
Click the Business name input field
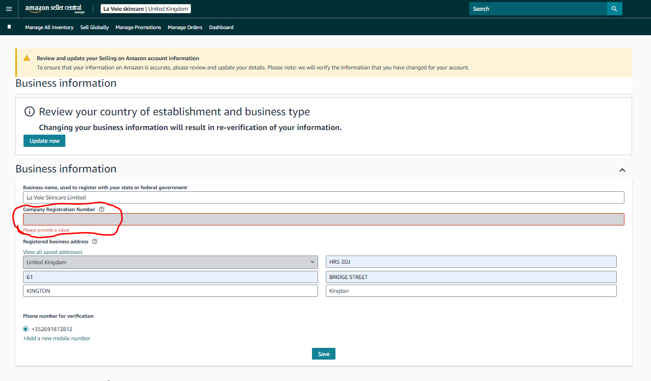point(324,197)
